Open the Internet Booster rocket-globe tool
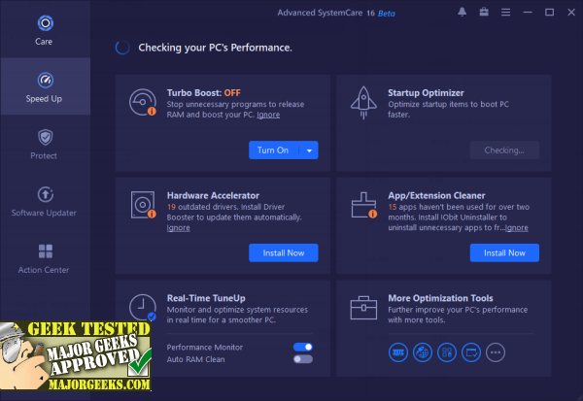Viewport: 583px width, 401px height. [x=423, y=351]
